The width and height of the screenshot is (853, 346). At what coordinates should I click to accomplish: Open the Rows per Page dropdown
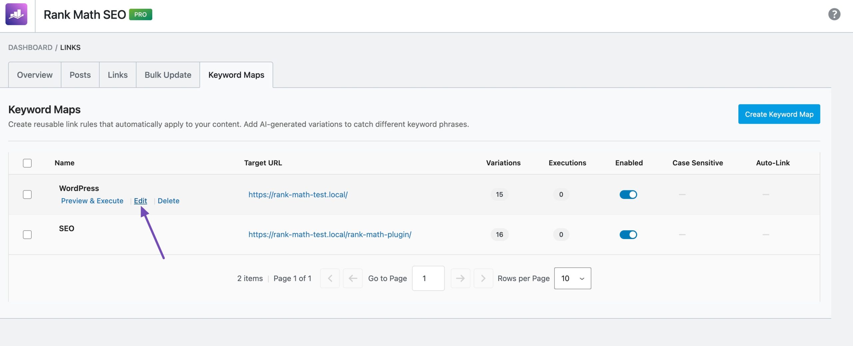click(572, 278)
